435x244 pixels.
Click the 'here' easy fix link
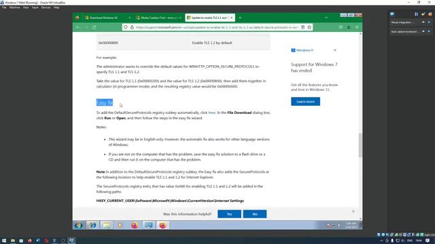[211, 113]
